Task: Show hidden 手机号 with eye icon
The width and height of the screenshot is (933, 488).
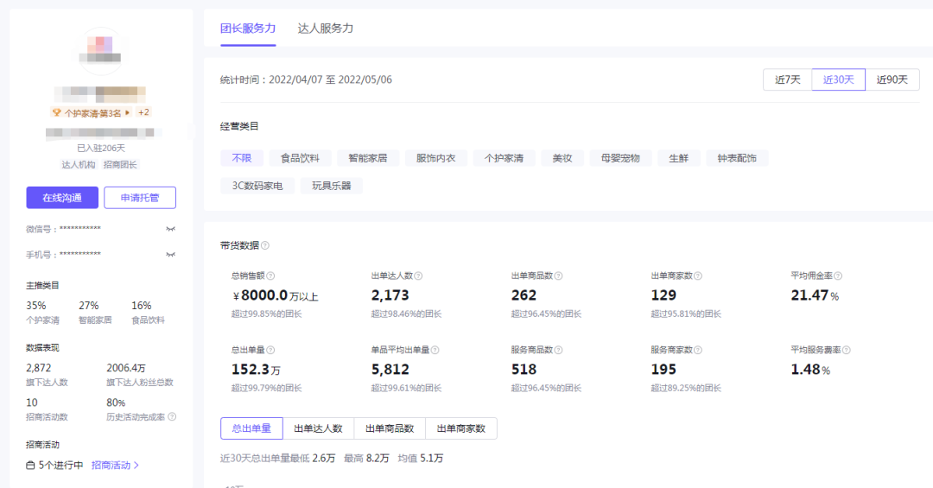Action: click(x=170, y=255)
